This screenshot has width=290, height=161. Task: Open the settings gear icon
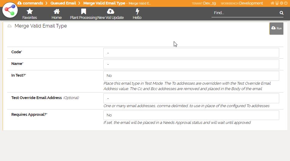tap(281, 3)
